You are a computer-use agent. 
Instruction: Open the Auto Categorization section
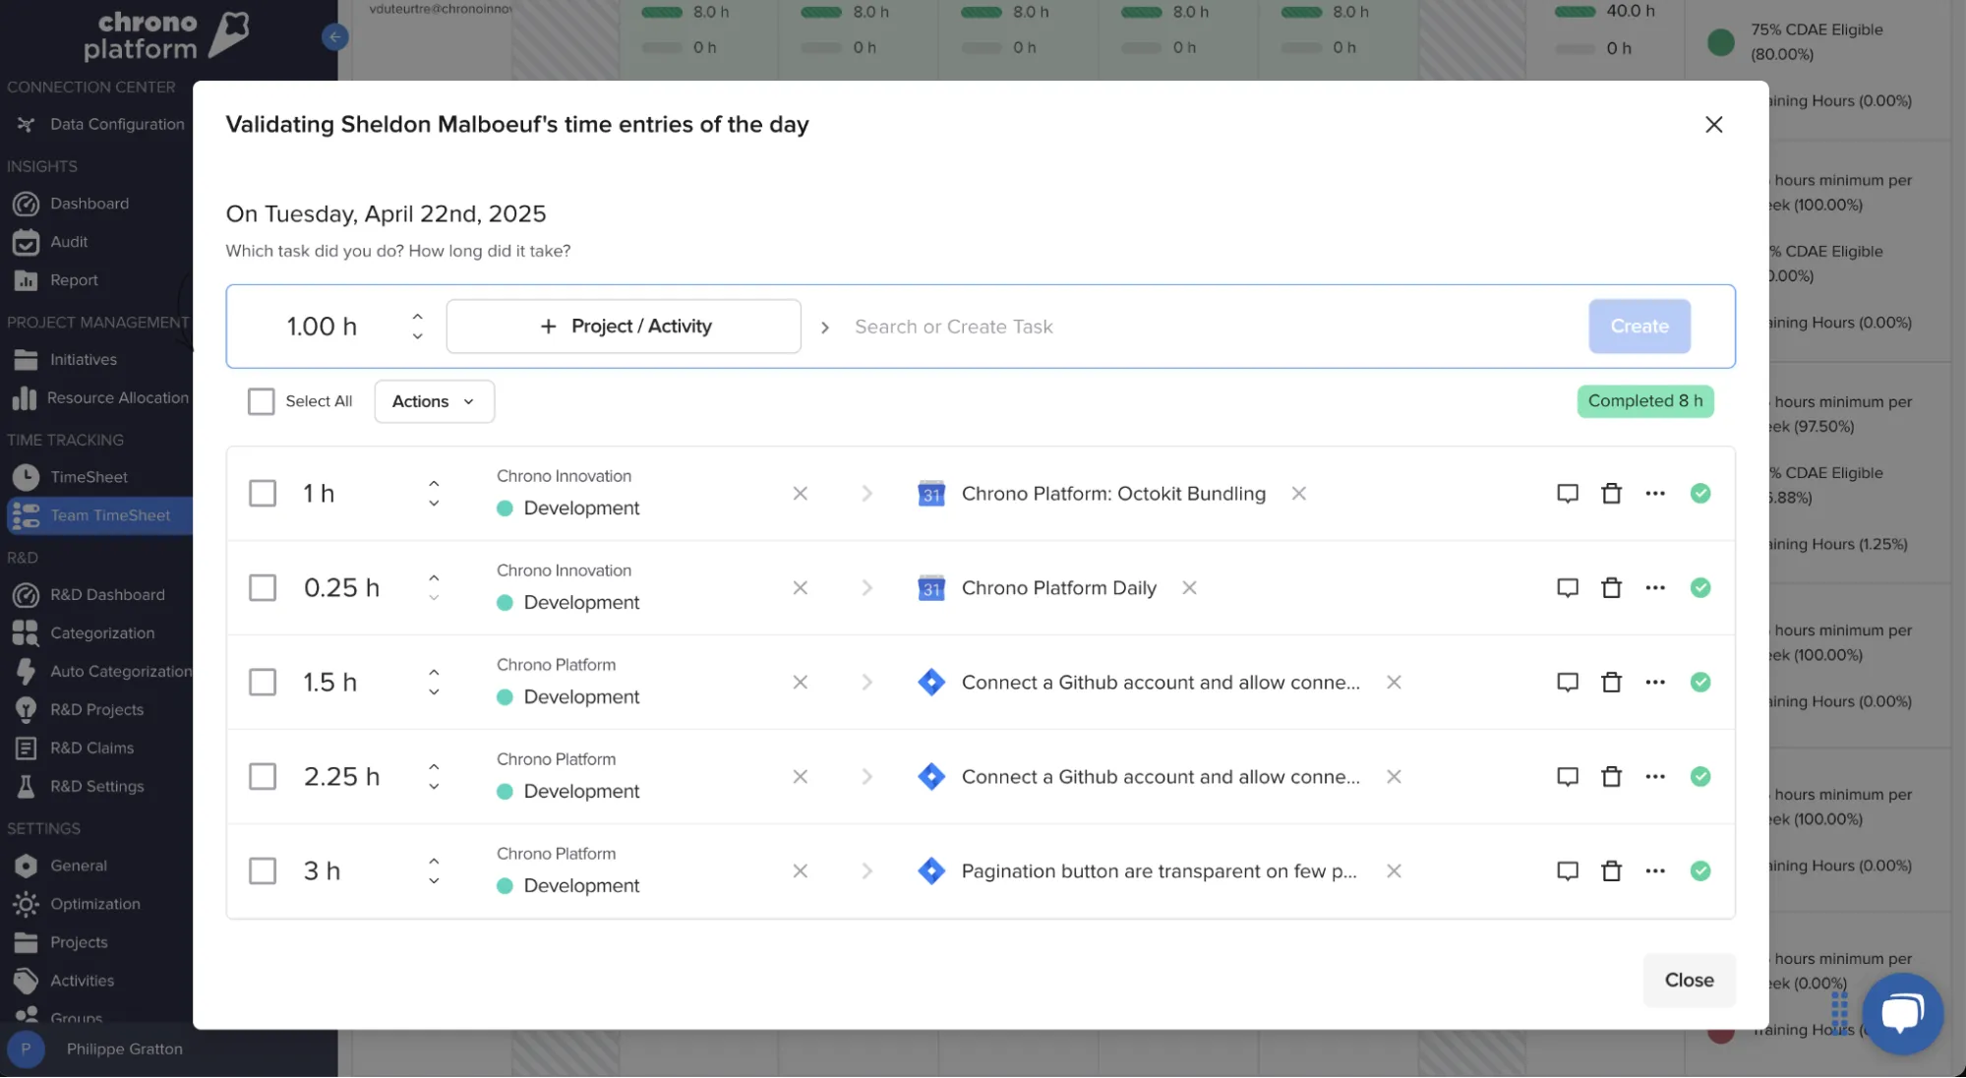120,671
